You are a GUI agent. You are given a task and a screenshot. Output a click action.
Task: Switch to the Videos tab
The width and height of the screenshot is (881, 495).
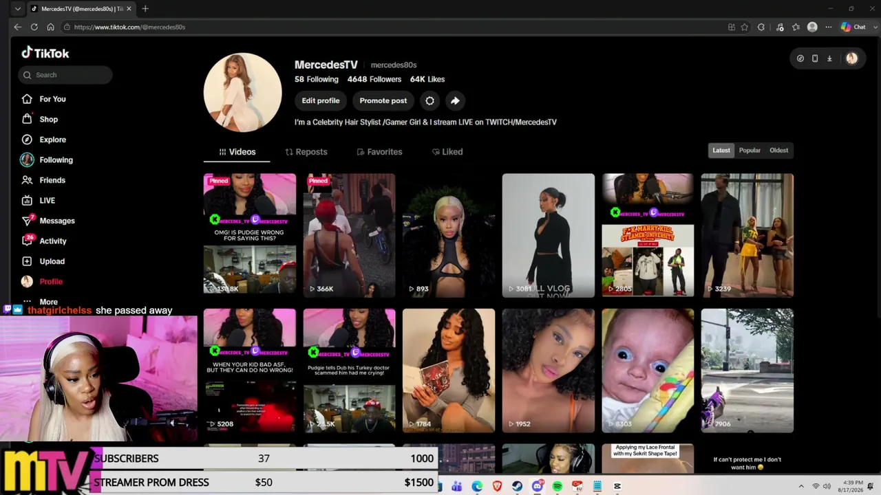237,152
